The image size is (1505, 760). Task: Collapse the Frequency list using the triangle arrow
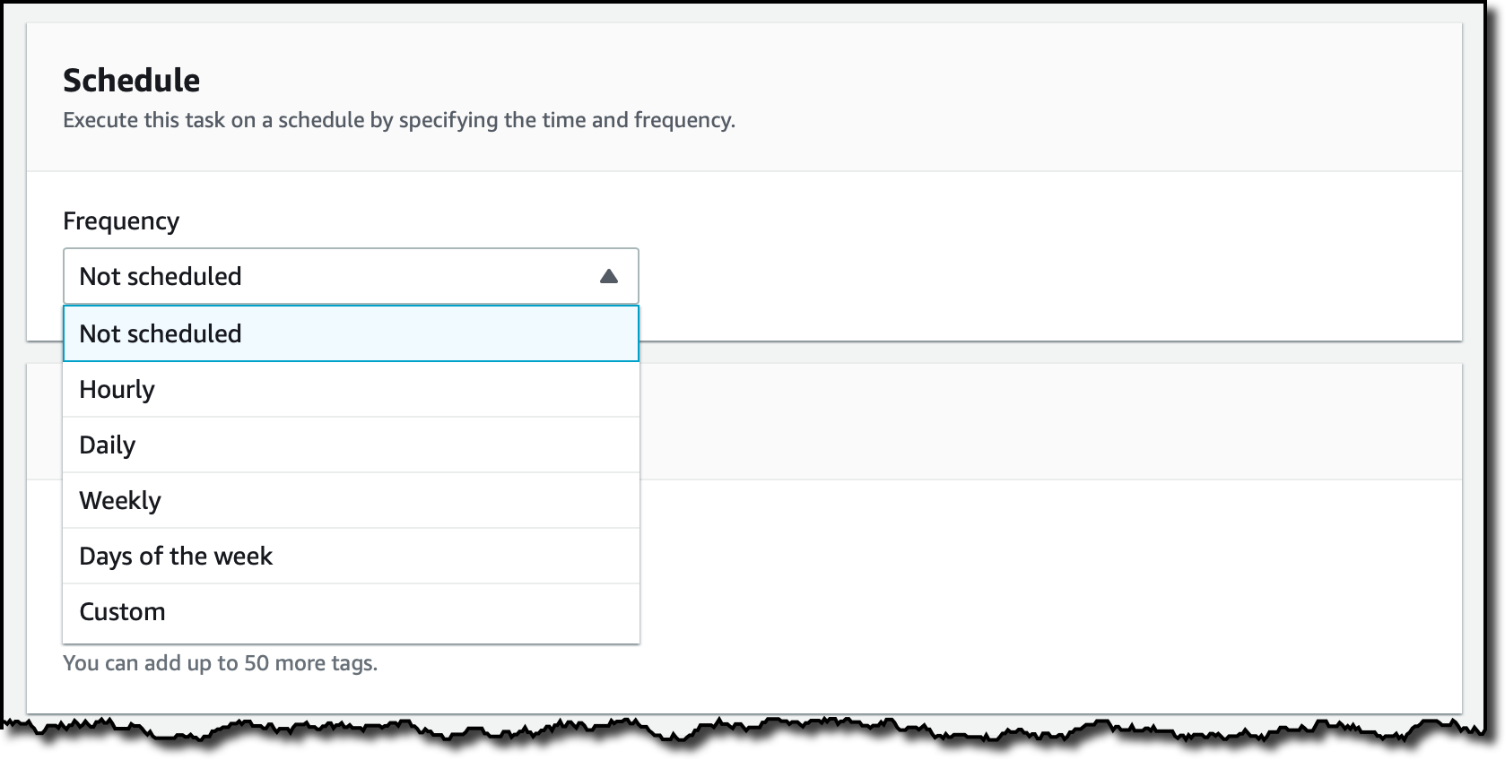click(x=609, y=276)
